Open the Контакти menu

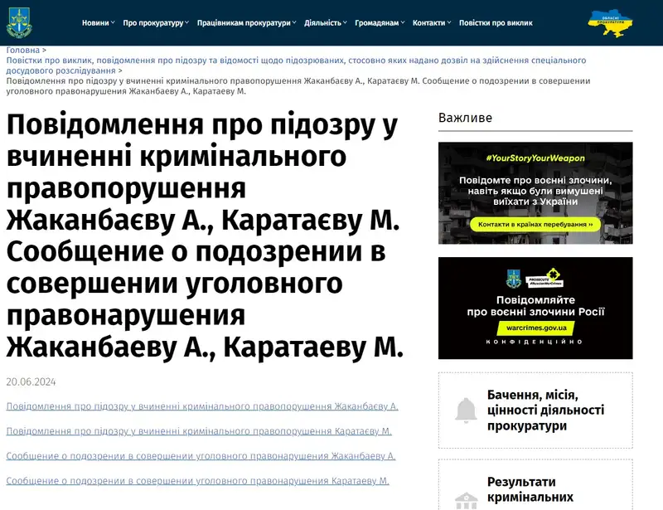point(432,23)
